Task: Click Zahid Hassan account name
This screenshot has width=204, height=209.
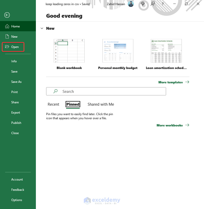Action: [x=116, y=4]
